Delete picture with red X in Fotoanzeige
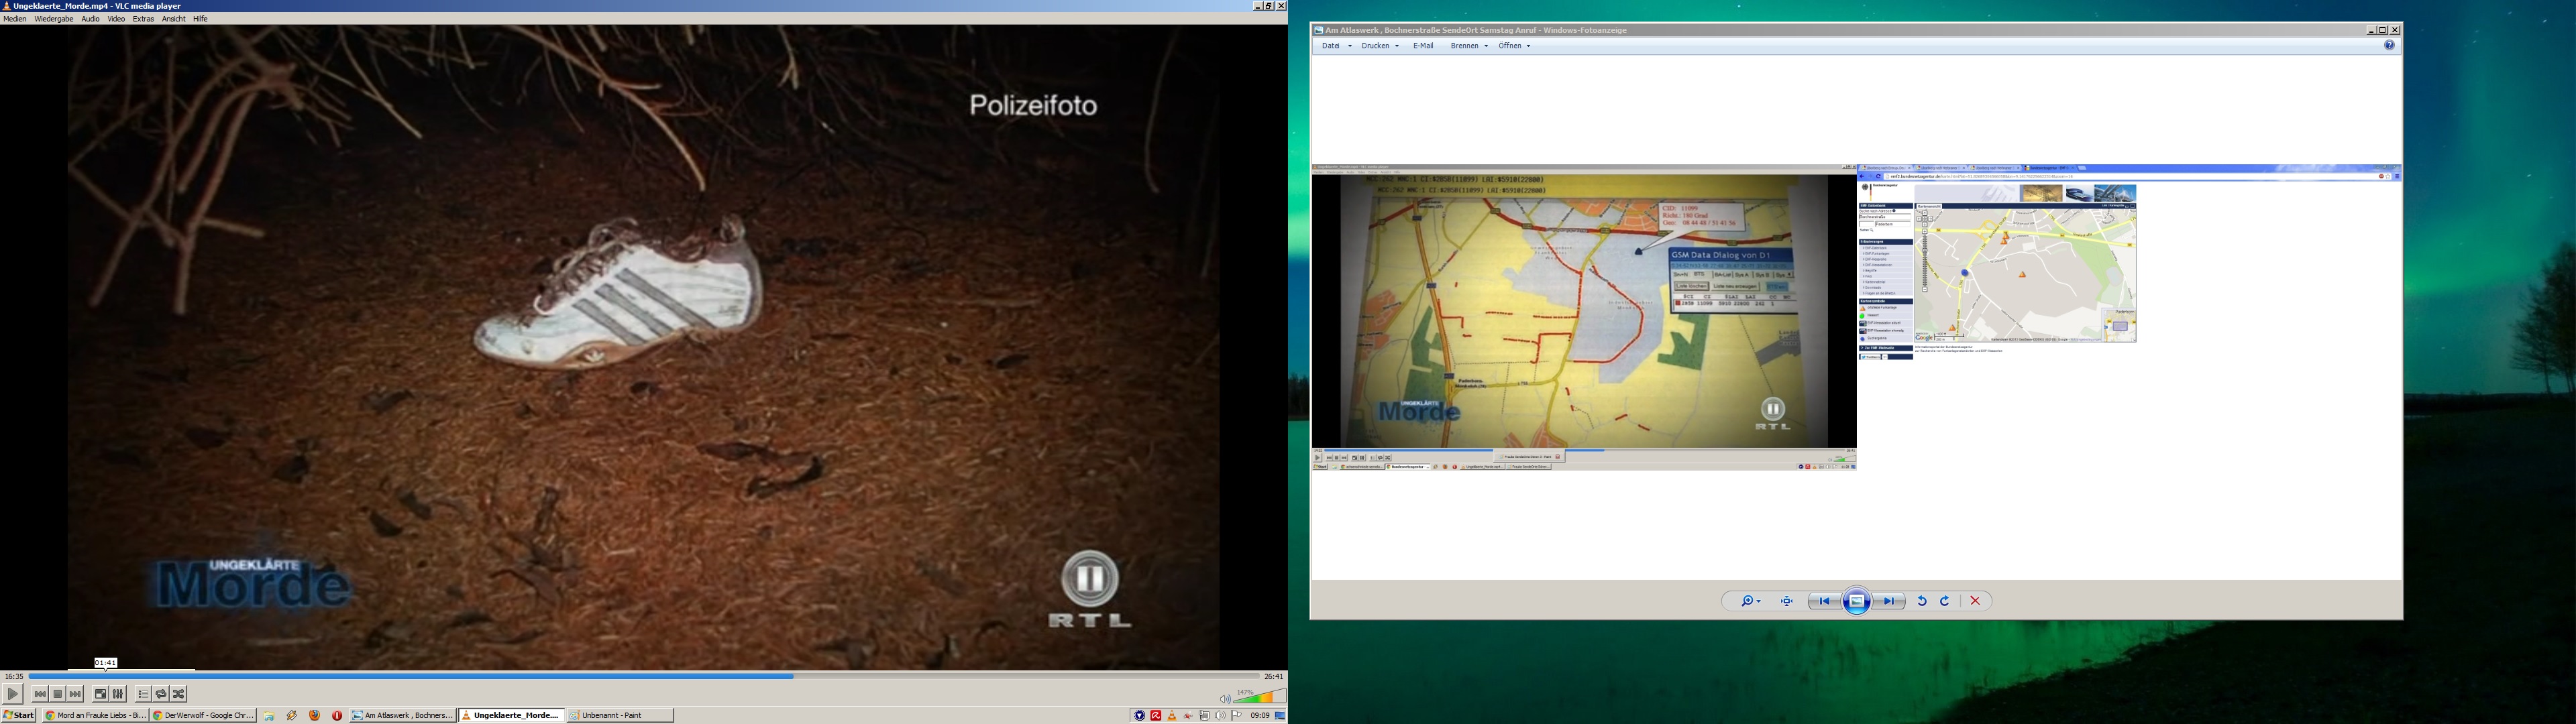This screenshot has width=2576, height=724. [1975, 601]
